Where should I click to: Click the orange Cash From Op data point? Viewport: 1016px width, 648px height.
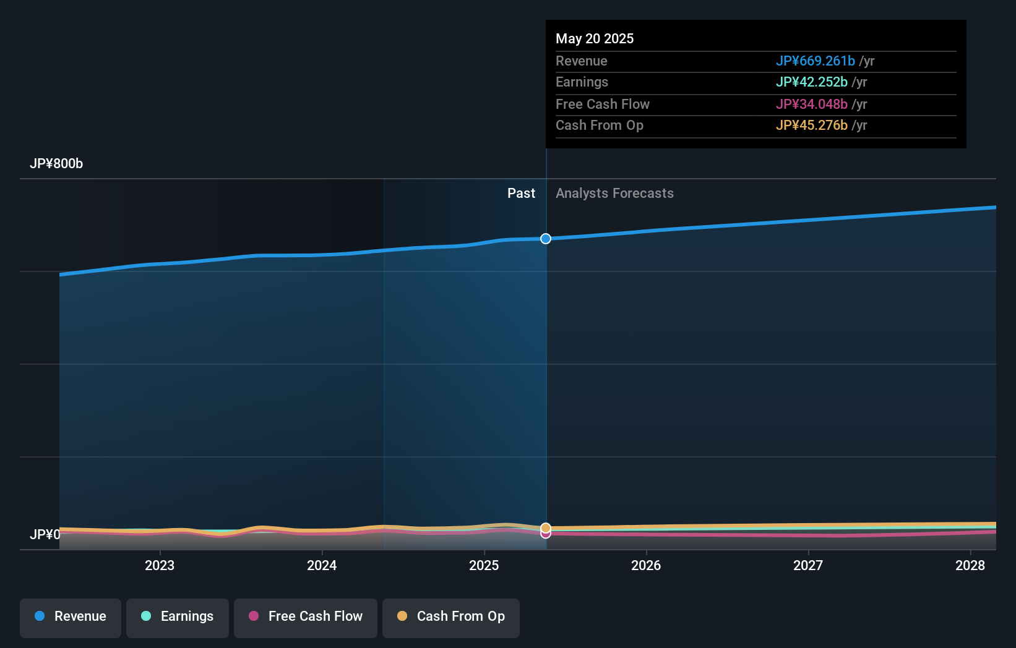(x=546, y=528)
